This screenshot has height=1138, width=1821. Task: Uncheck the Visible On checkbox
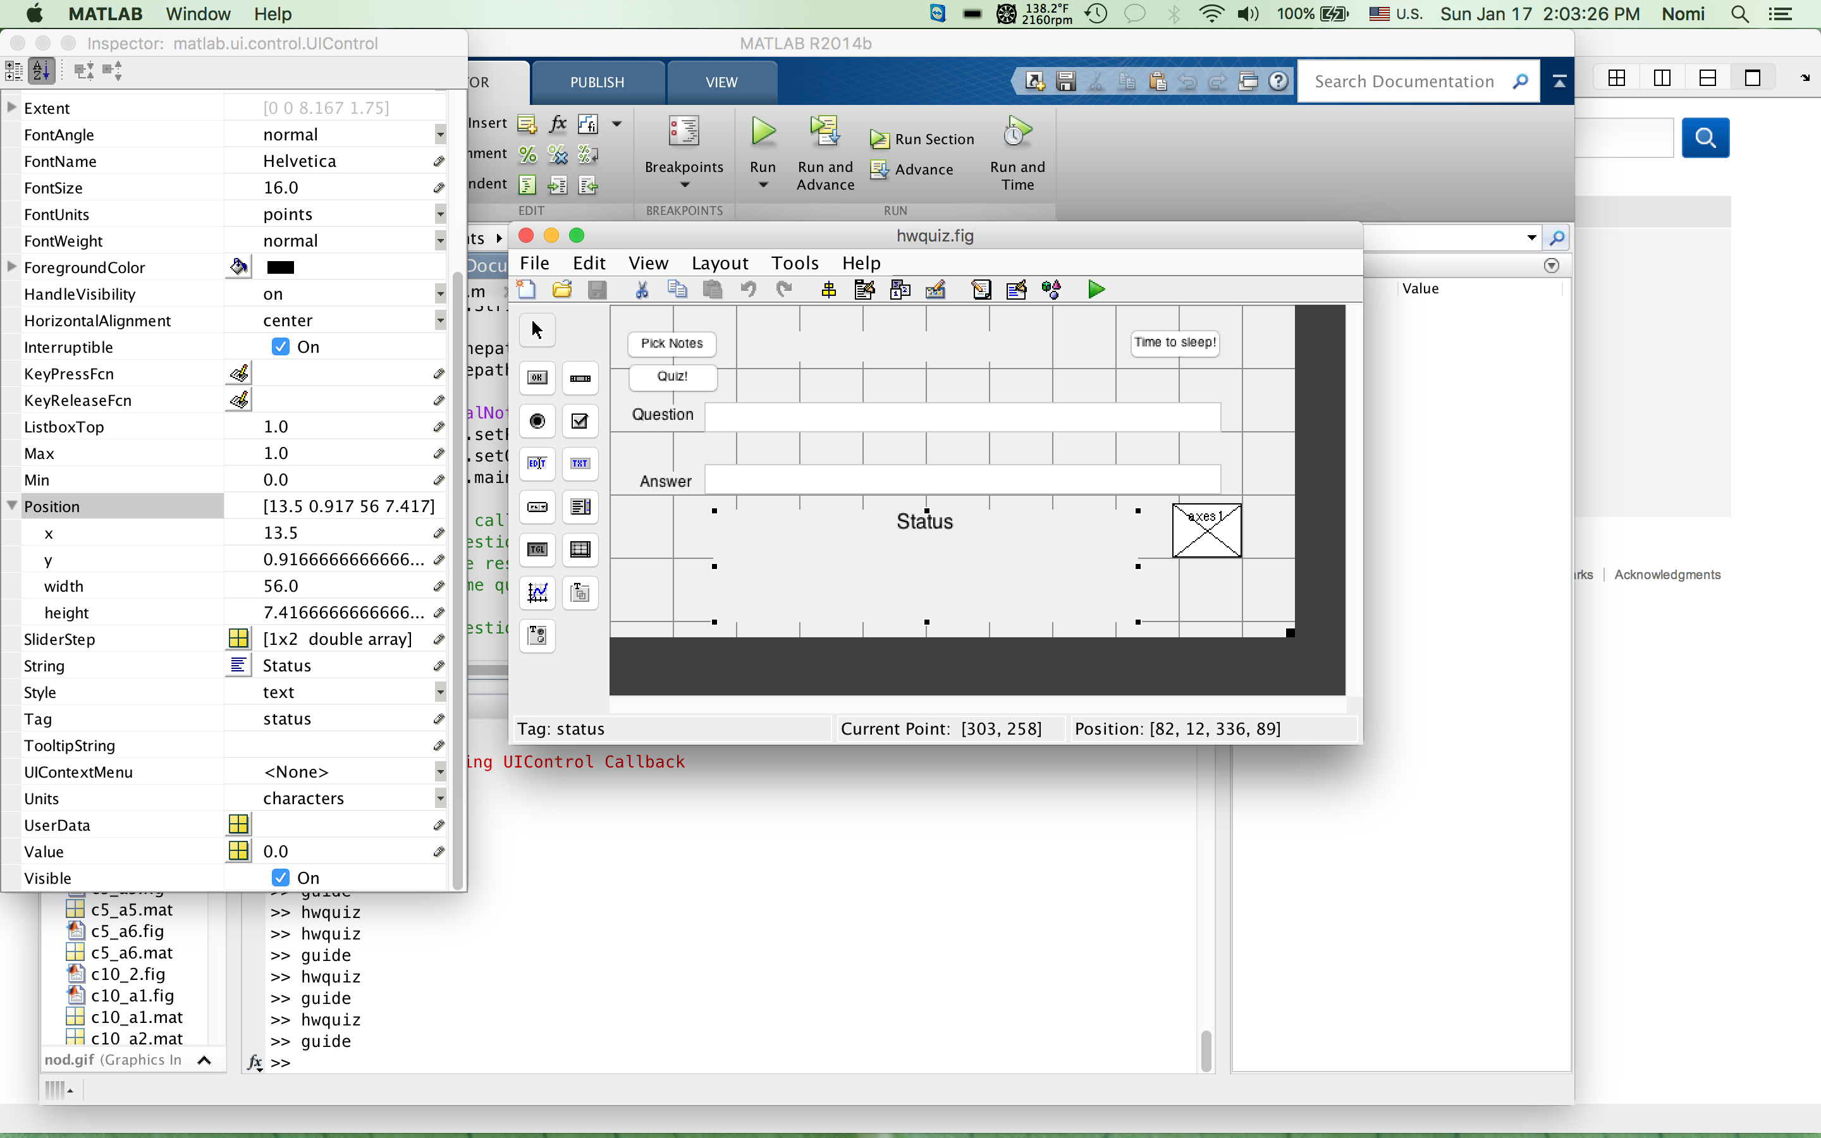(281, 878)
